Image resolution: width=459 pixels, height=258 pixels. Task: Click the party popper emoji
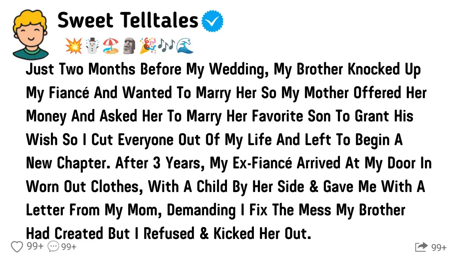tap(148, 46)
